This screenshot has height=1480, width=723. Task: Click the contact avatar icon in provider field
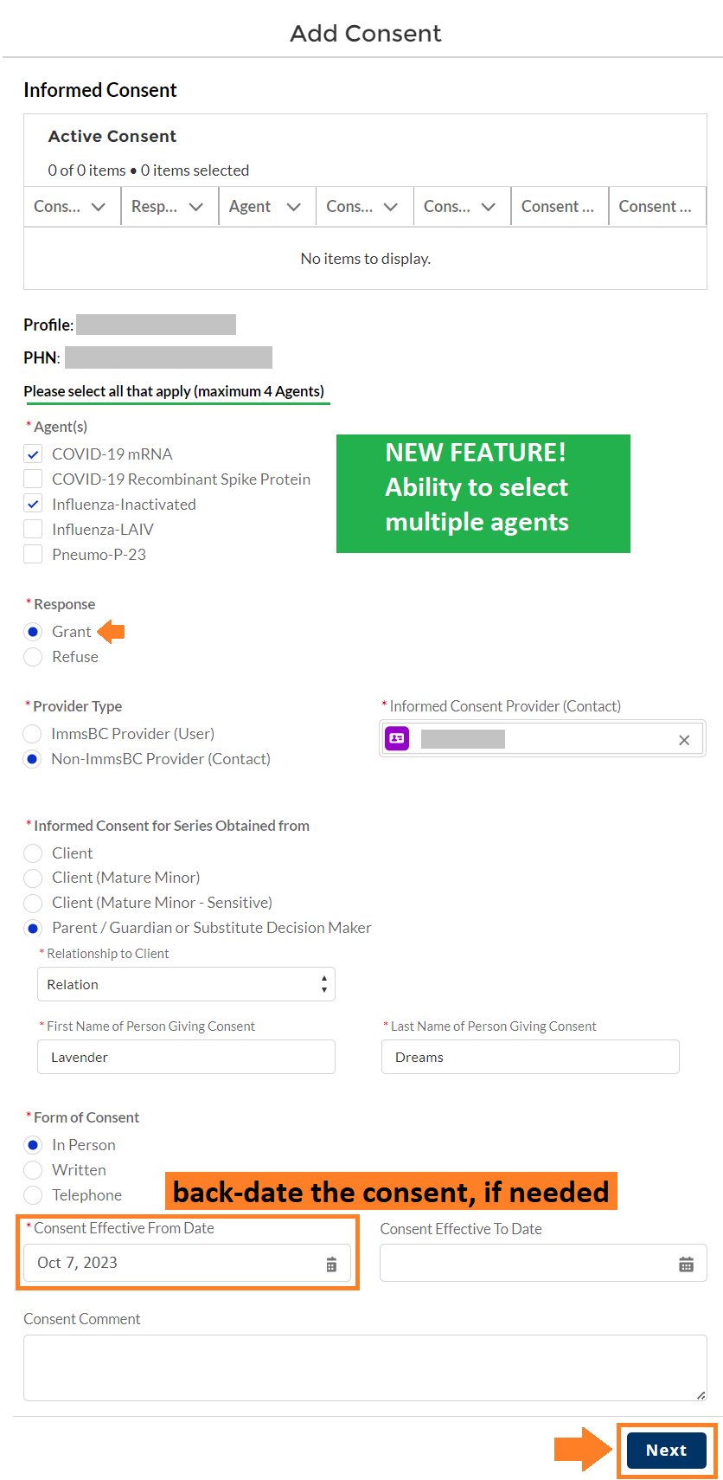click(x=396, y=738)
